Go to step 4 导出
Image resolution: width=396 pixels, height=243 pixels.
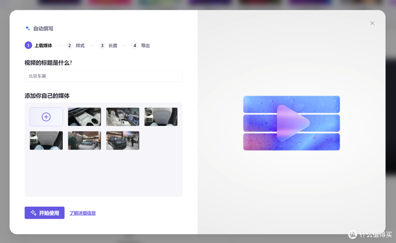(140, 46)
